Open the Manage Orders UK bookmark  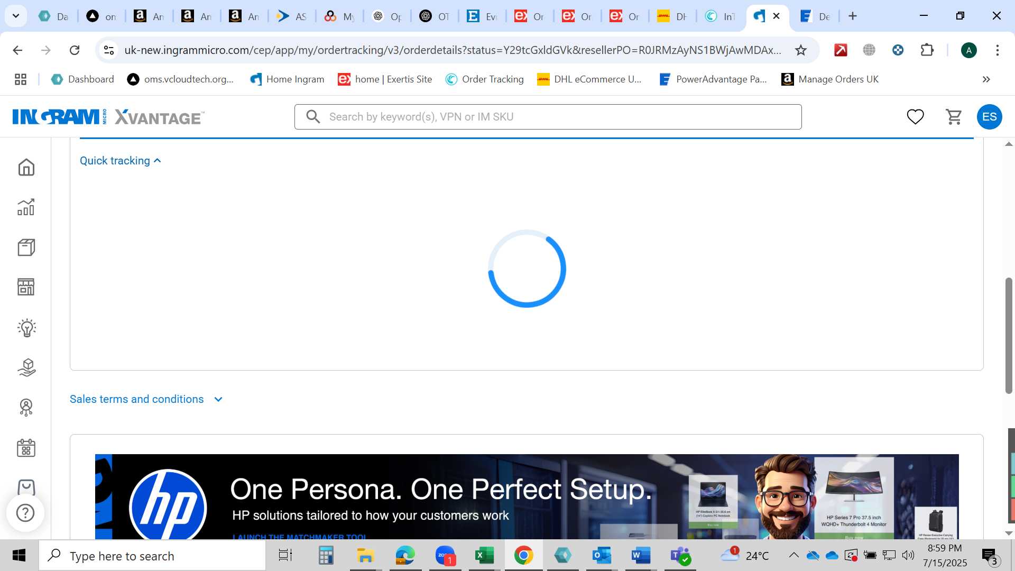(830, 79)
